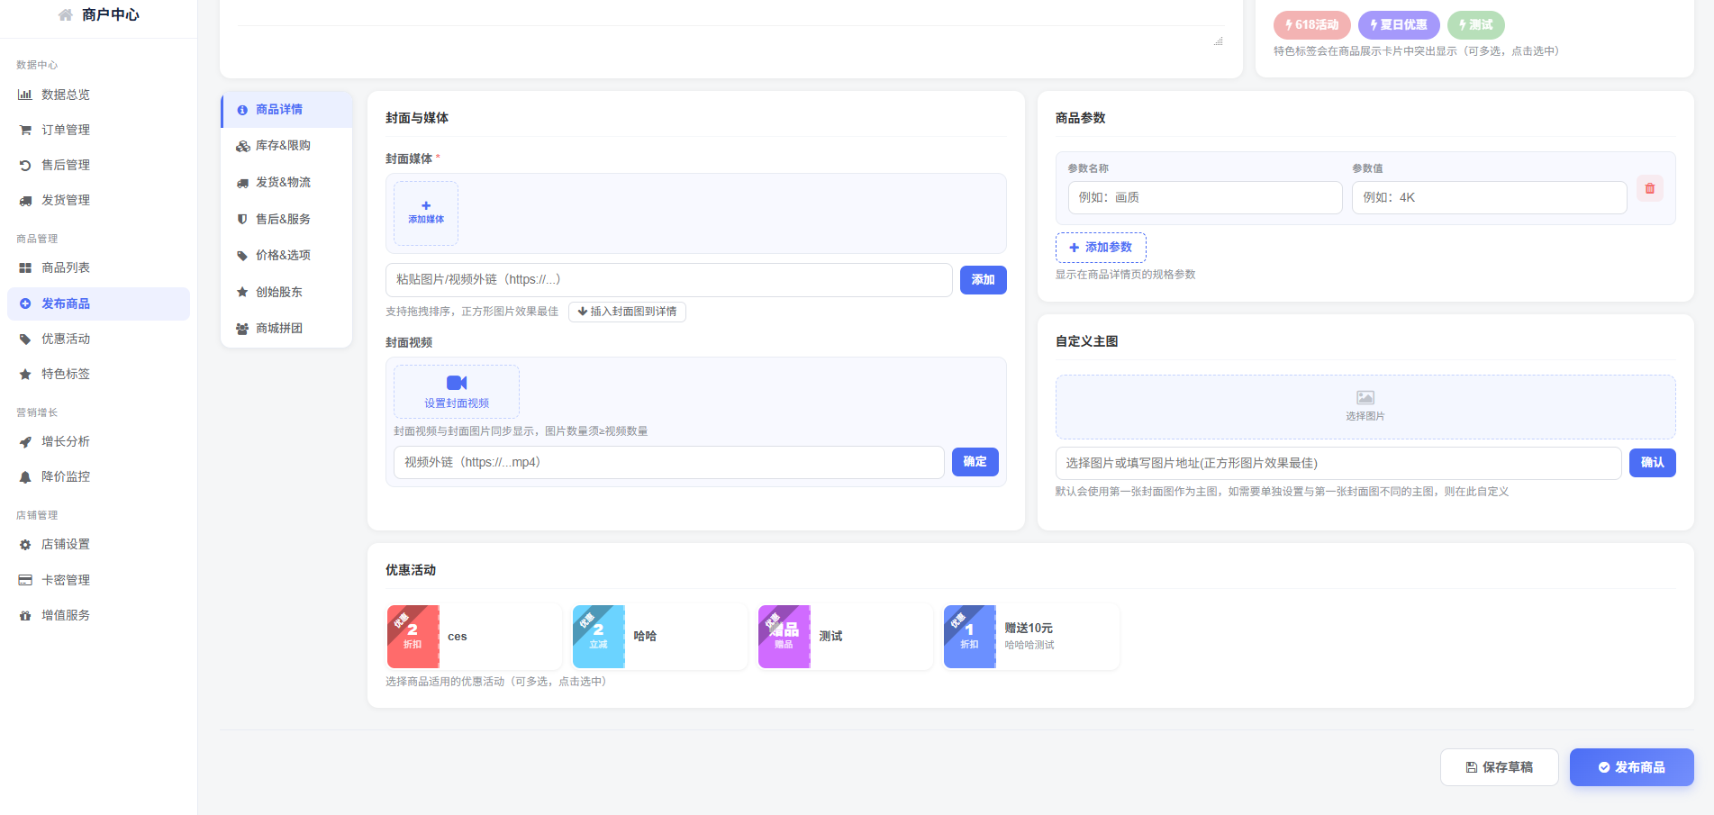Click the blue 发布商品 submit button
This screenshot has width=1714, height=815.
[x=1632, y=767]
